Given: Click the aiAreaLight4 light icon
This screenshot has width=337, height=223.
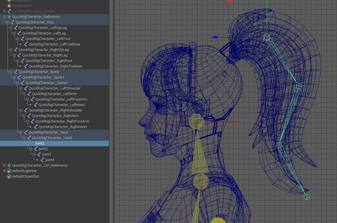Looking at the screenshot, I should [9, 6].
